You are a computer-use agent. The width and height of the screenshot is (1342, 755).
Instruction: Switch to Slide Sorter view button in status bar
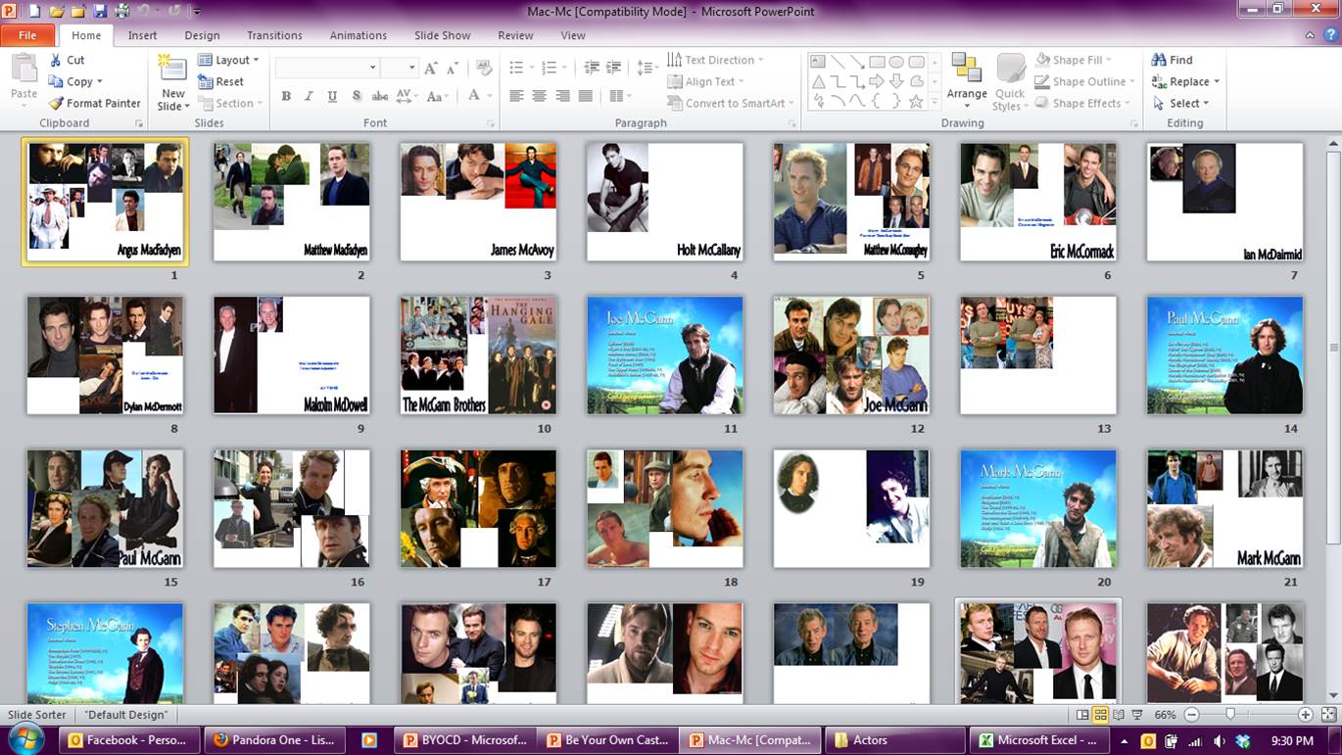tap(1100, 715)
